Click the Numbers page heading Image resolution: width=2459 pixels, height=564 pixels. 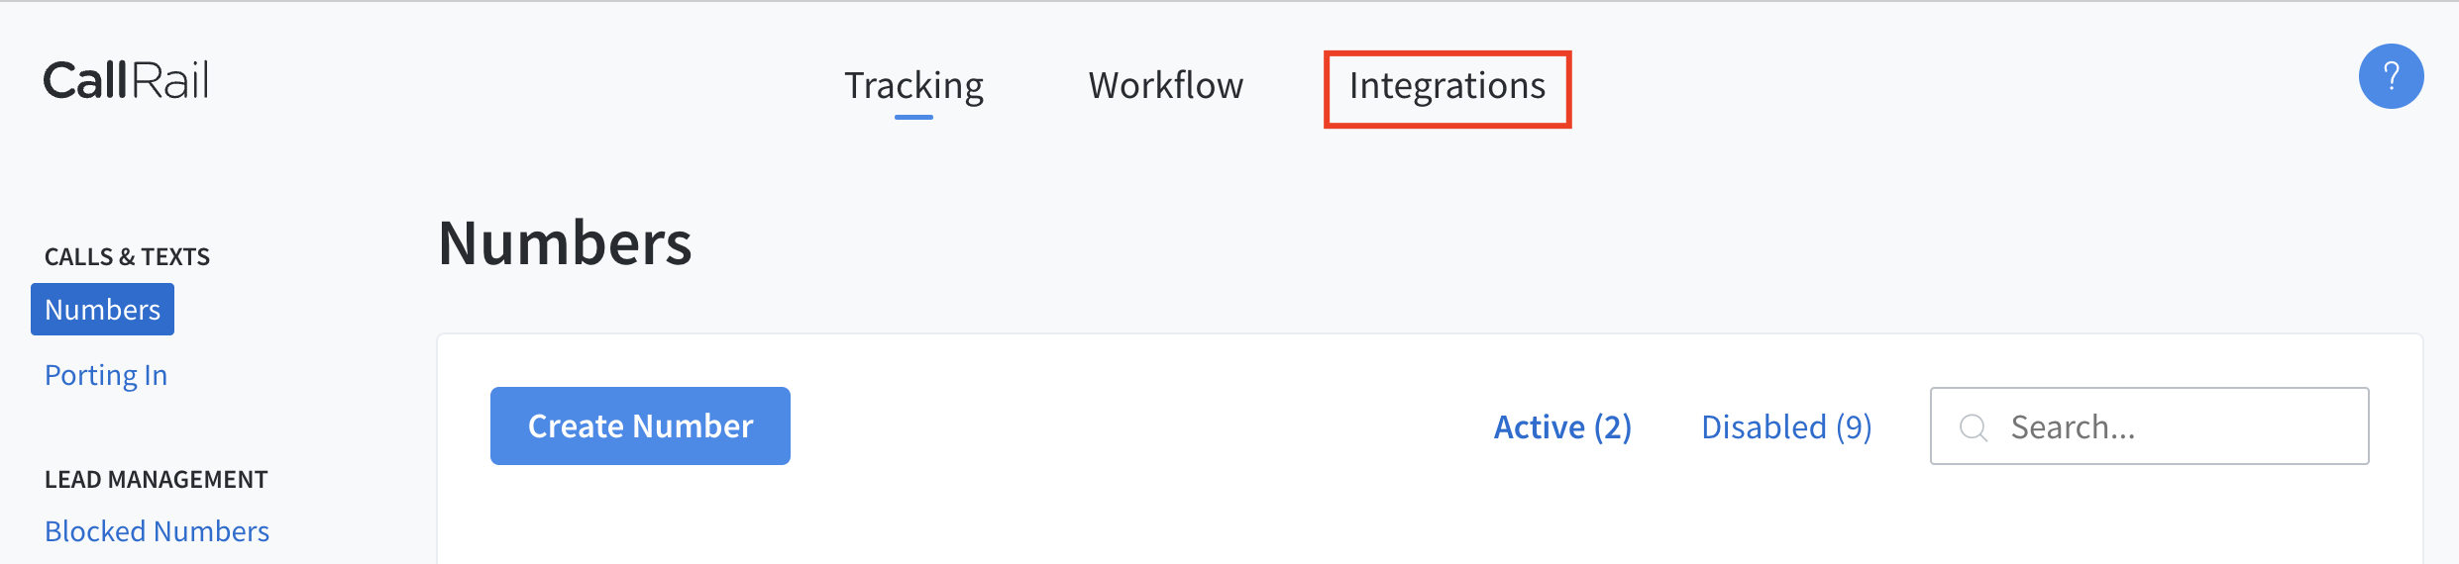click(565, 243)
